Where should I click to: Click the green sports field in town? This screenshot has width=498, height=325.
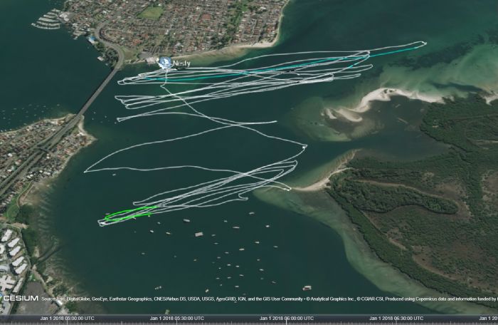click(x=151, y=12)
